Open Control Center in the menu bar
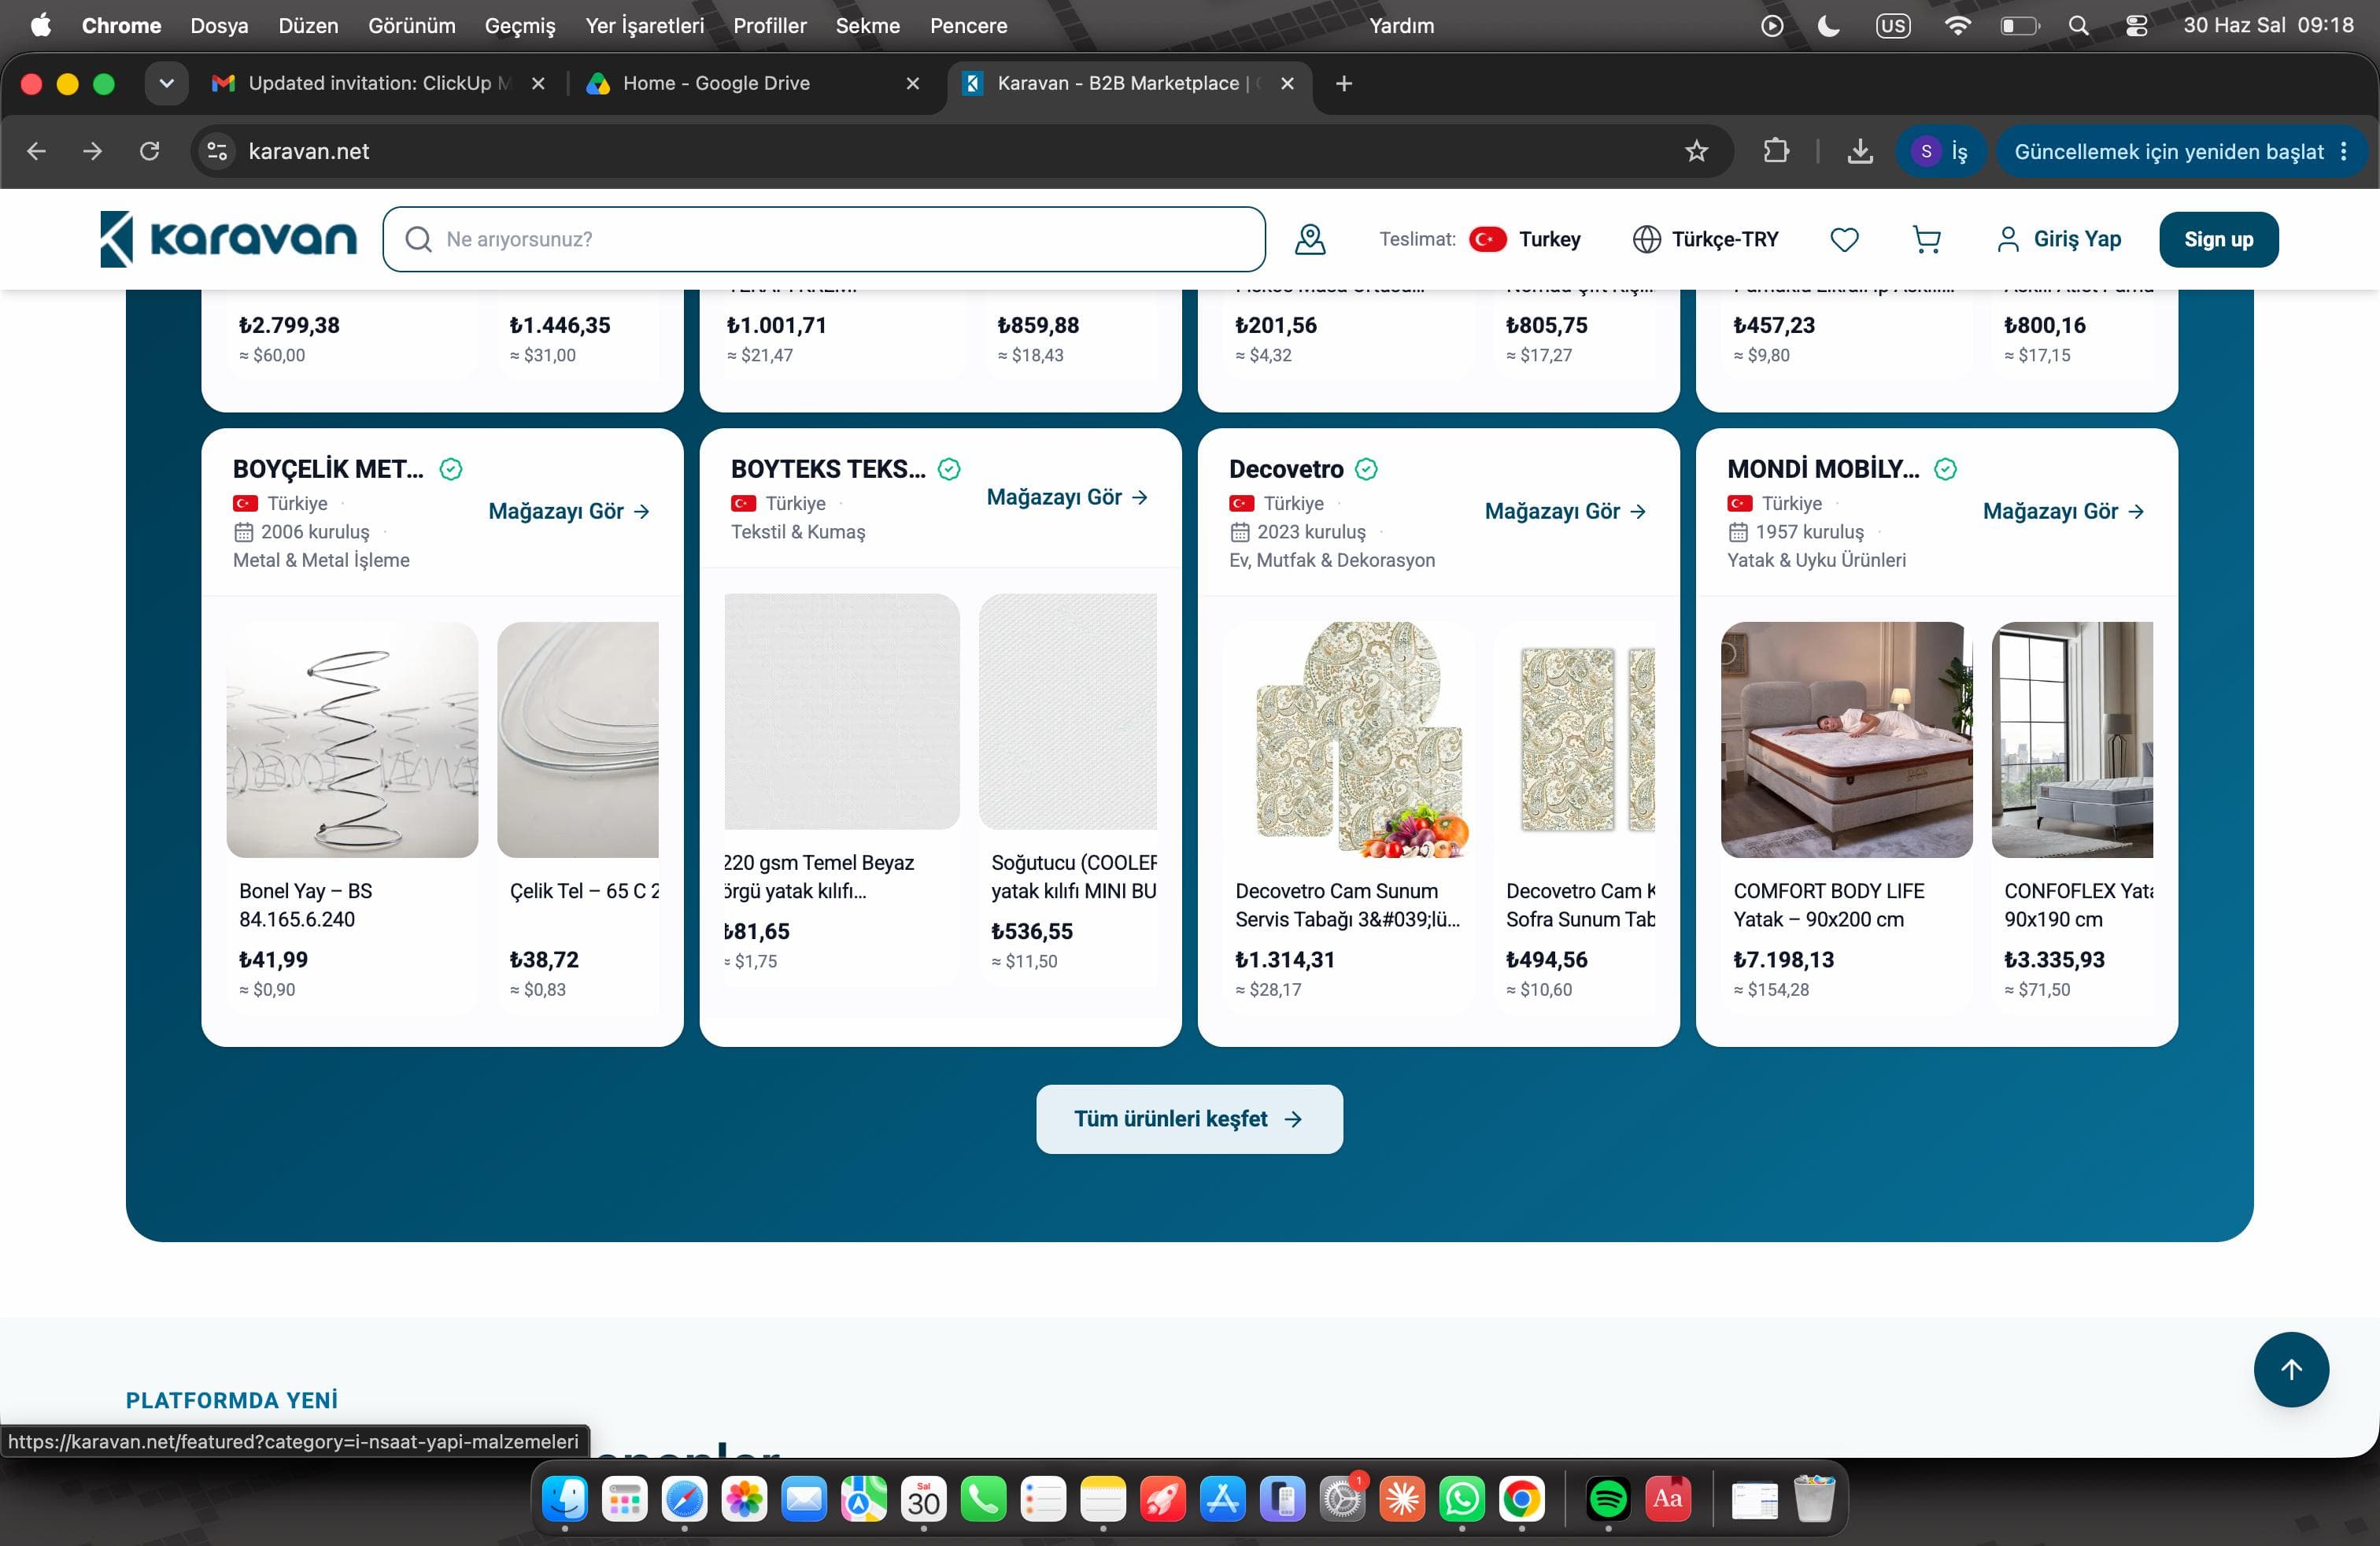 (x=2136, y=26)
